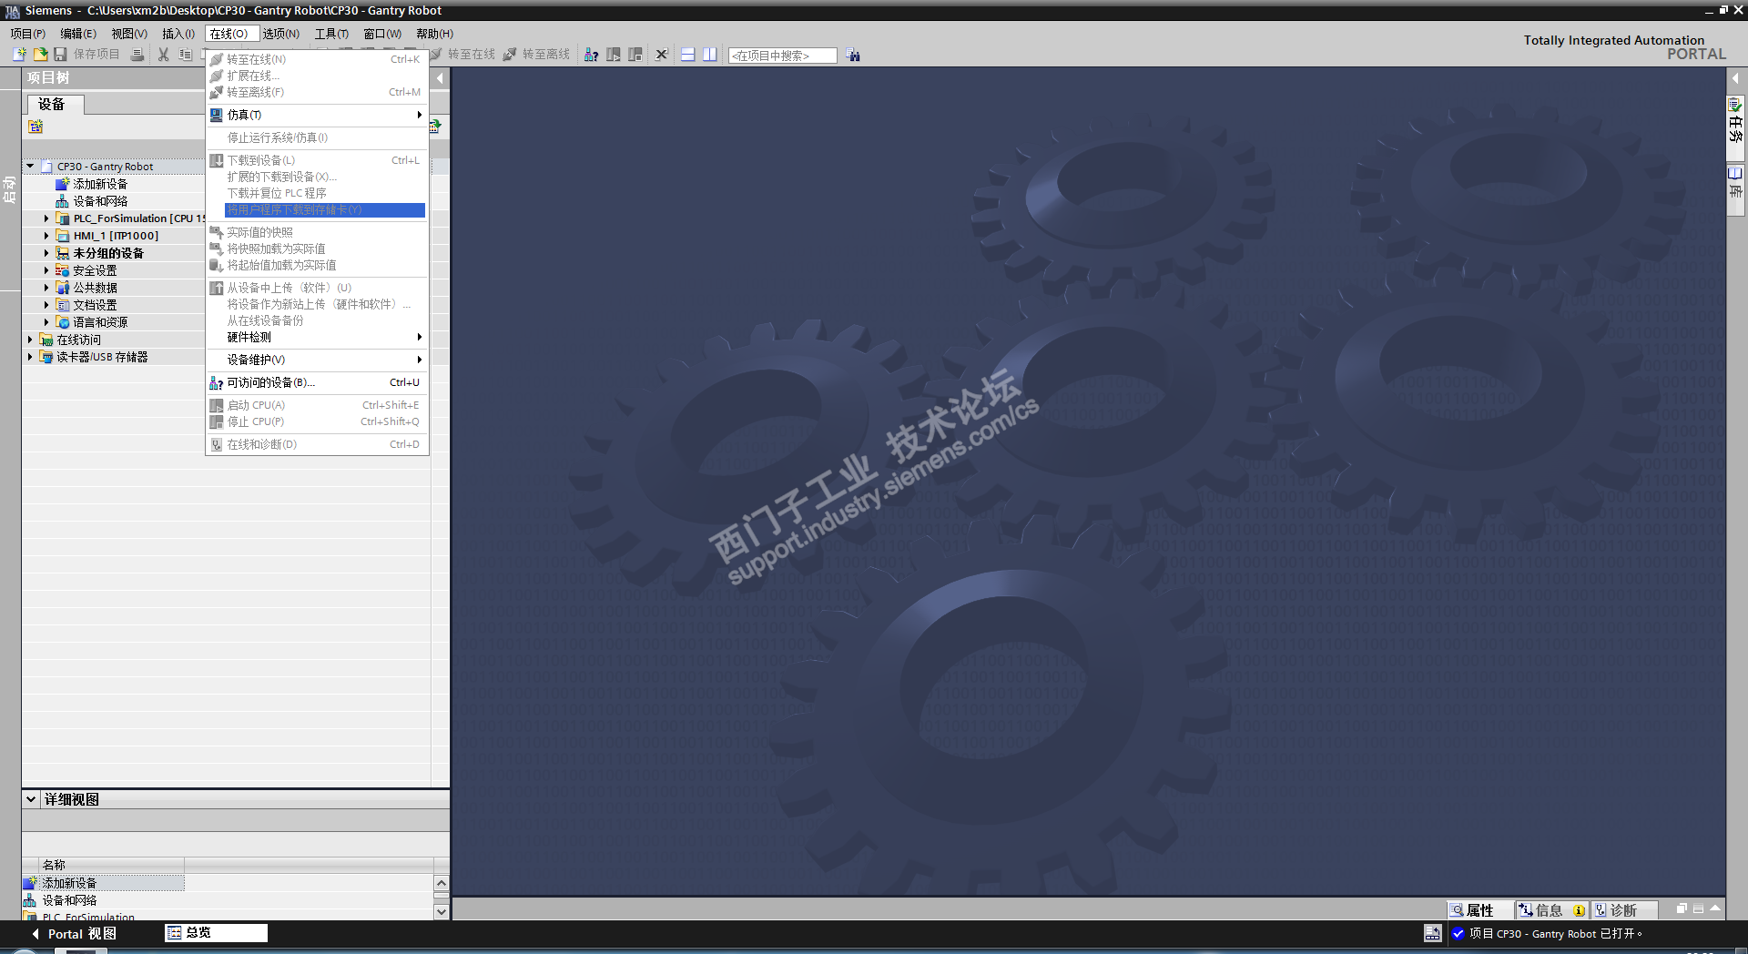Viewport: 1748px width, 954px height.
Task: Expand the 读卡器/USB 存储器 tree node
Action: click(30, 357)
